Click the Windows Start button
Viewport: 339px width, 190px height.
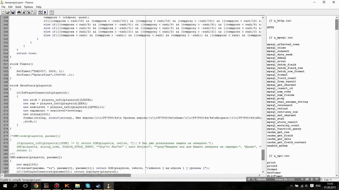click(5, 186)
